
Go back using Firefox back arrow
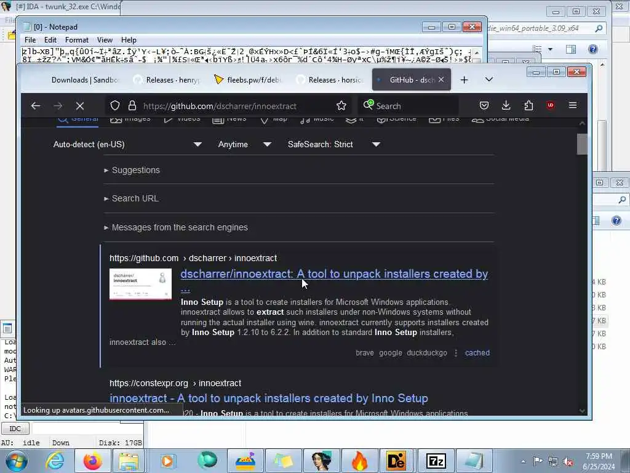(x=36, y=106)
